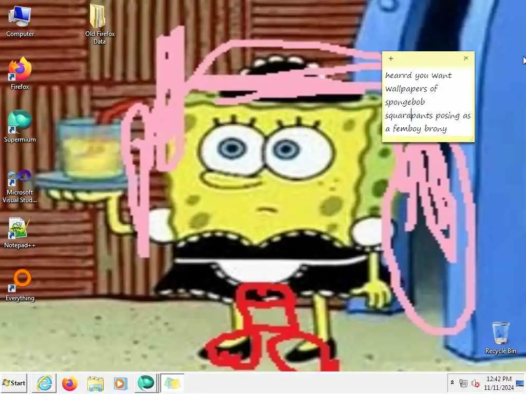This screenshot has height=394, width=526.
Task: Show hidden tray icons arrow
Action: [452, 383]
